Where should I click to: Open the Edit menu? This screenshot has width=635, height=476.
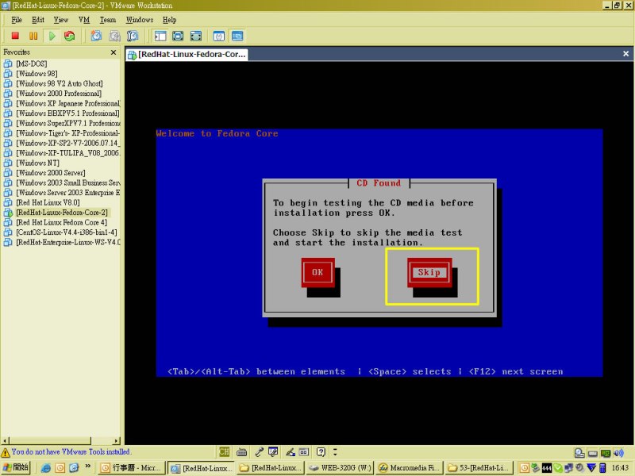click(x=38, y=20)
